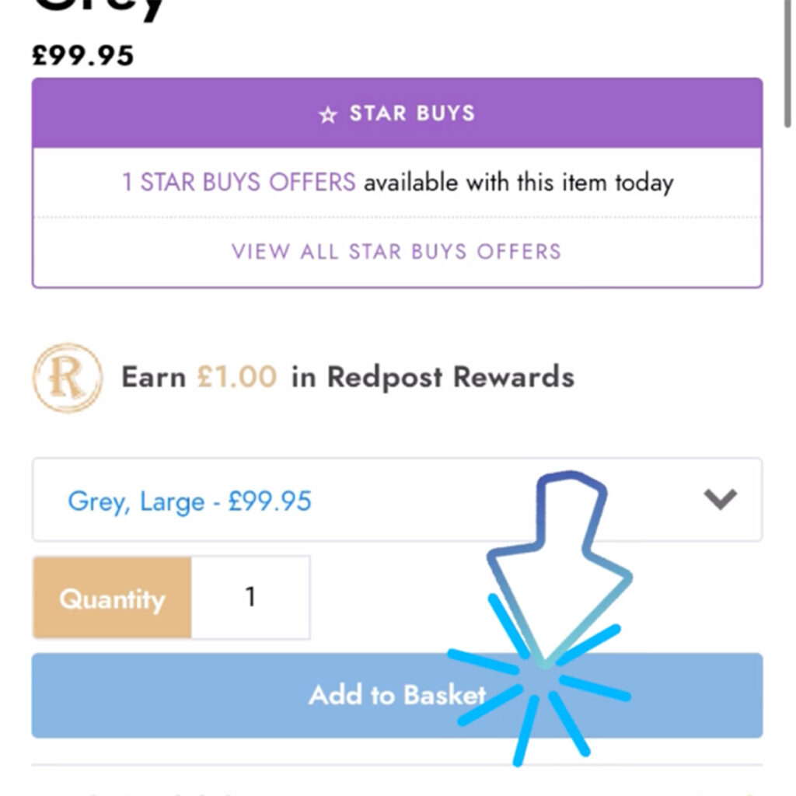Click the "in Redpost Rewards" text

(x=433, y=378)
